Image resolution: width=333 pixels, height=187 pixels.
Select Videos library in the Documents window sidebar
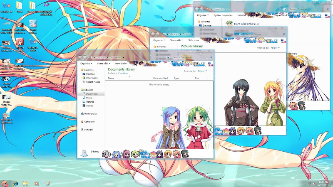(88, 106)
